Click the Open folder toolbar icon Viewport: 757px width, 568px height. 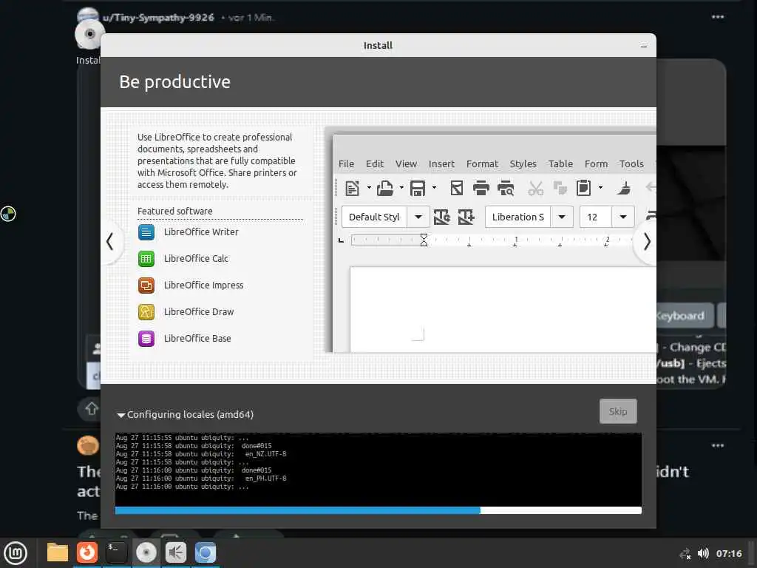(384, 188)
